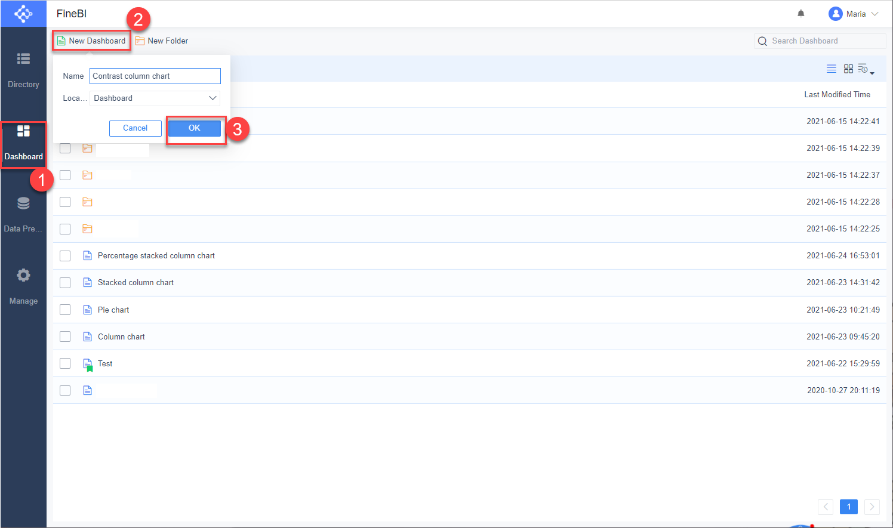Click page number 1 button
The image size is (893, 528).
pyautogui.click(x=849, y=507)
